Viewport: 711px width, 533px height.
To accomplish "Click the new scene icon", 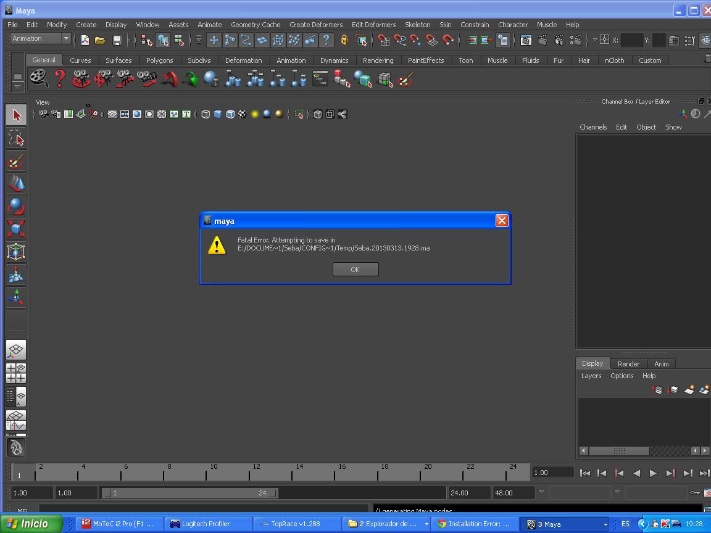I will coord(85,40).
